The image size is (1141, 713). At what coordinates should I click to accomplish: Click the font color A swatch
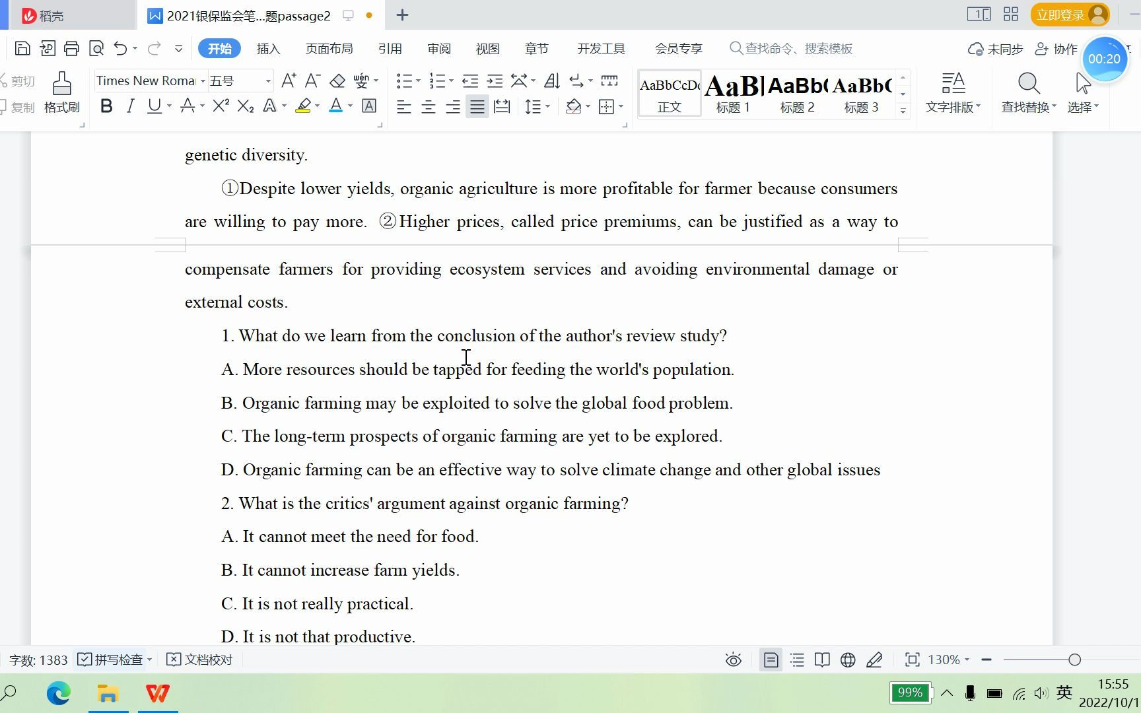(335, 106)
